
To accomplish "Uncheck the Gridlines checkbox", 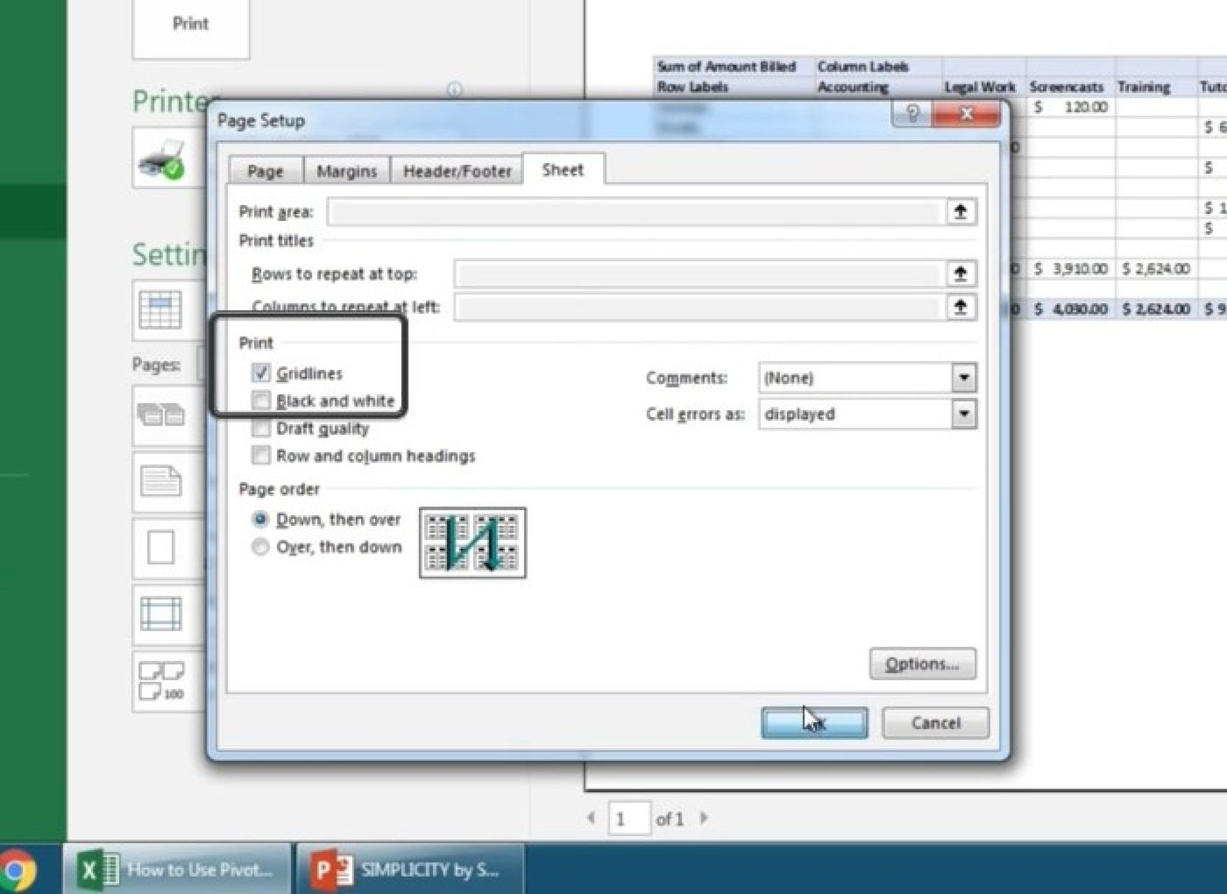I will (262, 373).
